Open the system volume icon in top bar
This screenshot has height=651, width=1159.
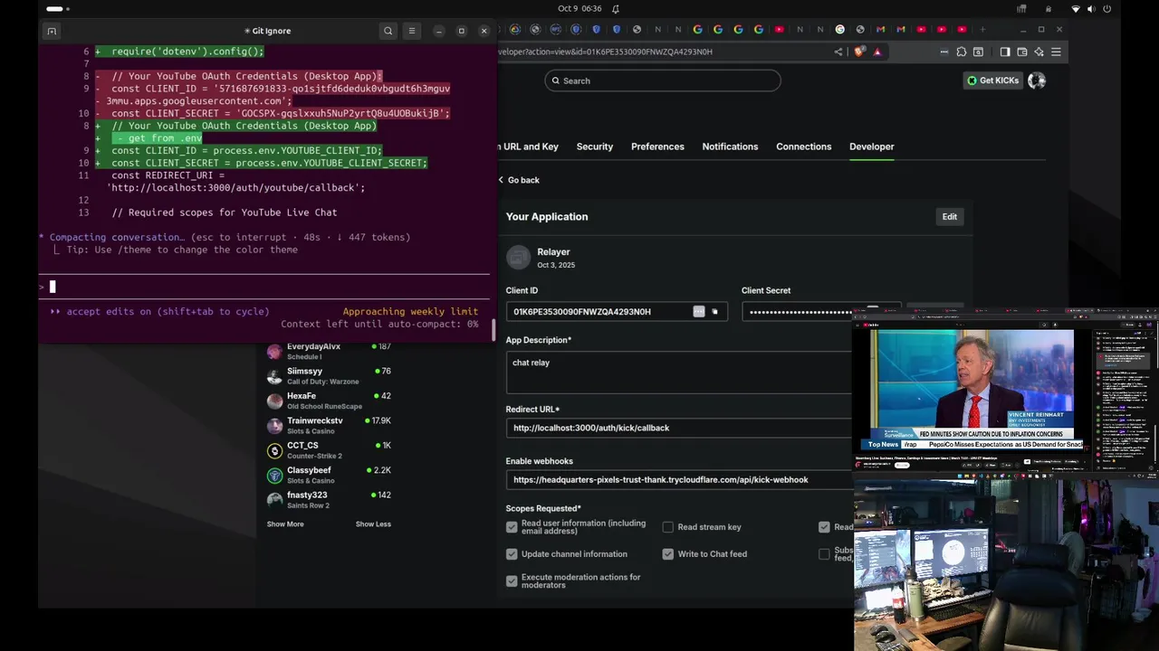point(1091,8)
